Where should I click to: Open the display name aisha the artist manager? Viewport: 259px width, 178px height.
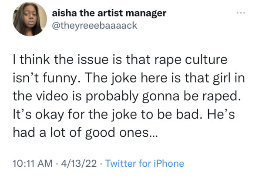(109, 13)
